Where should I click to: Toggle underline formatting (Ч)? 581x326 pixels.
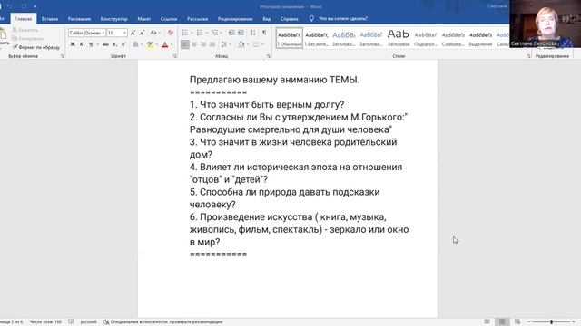(x=91, y=44)
